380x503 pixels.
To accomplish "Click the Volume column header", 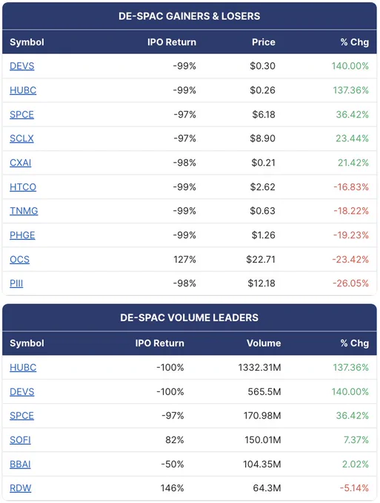I will [x=264, y=343].
